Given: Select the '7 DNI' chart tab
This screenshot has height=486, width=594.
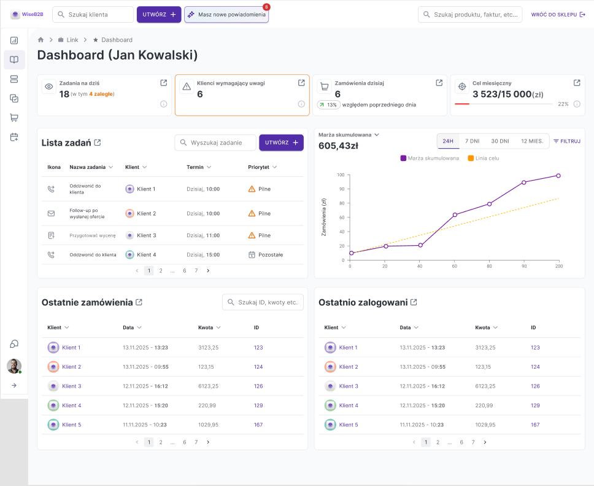Looking at the screenshot, I should click(x=474, y=141).
